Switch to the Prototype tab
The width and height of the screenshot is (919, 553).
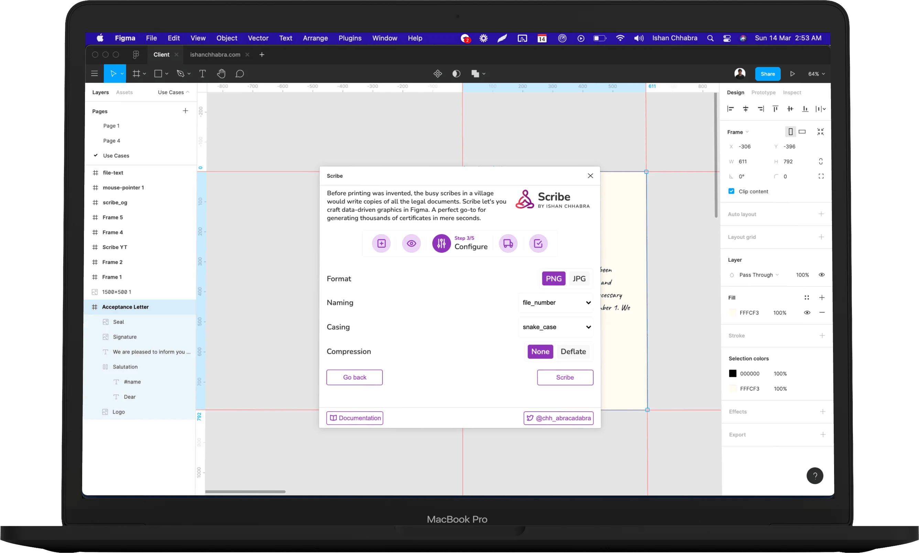(763, 93)
